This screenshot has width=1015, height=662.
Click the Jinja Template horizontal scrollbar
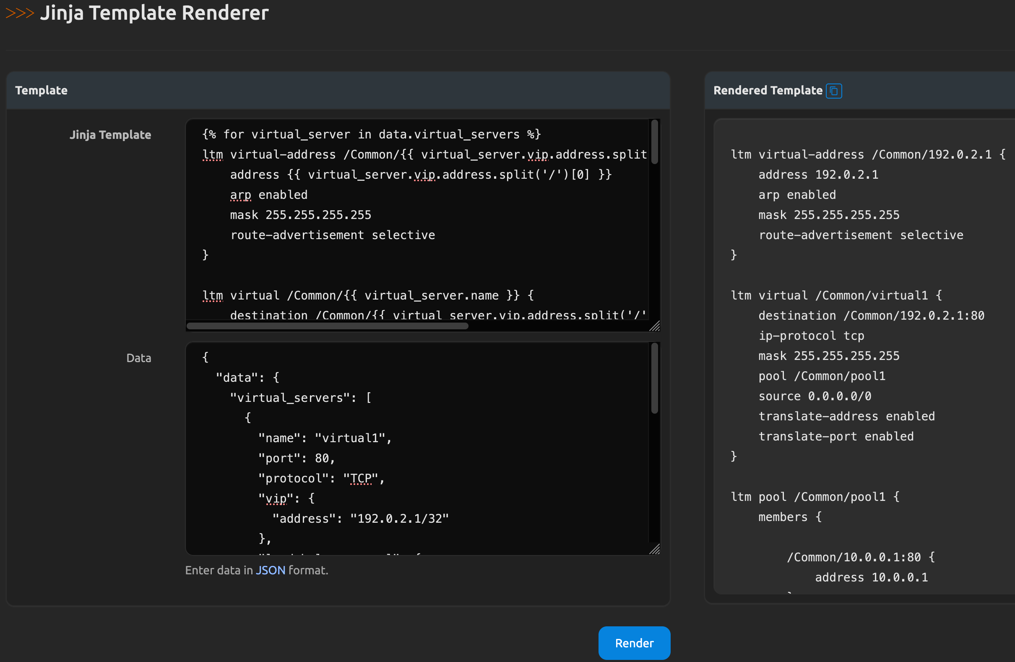point(327,326)
